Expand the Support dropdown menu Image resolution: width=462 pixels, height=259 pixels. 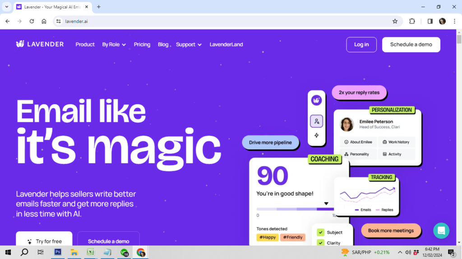coord(189,45)
